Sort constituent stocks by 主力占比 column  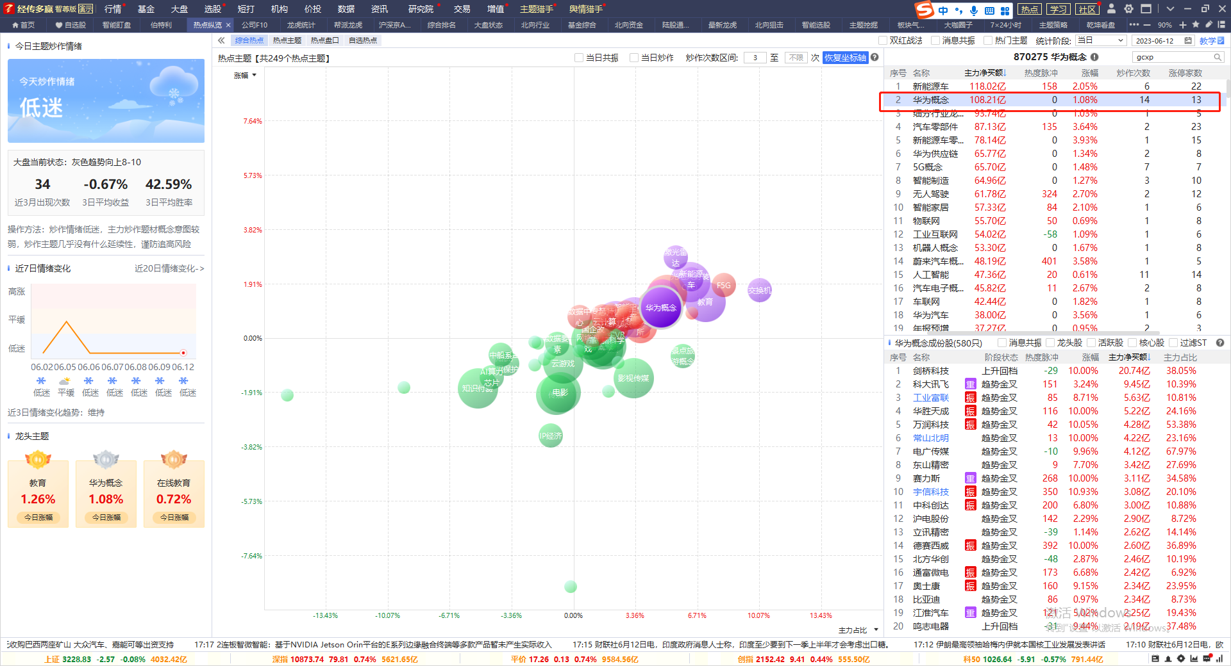(1180, 357)
